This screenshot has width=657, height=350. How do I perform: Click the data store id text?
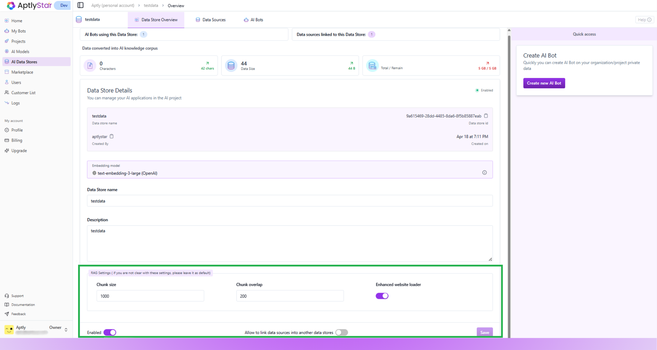[443, 116]
